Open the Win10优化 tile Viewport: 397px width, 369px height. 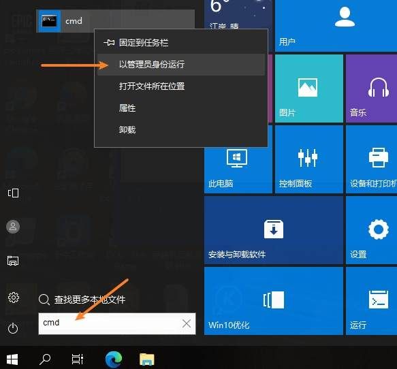(274, 301)
